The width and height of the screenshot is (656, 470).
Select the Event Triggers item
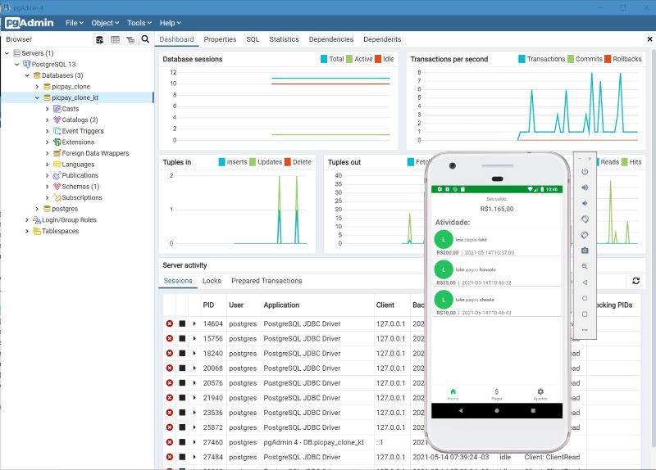click(83, 131)
